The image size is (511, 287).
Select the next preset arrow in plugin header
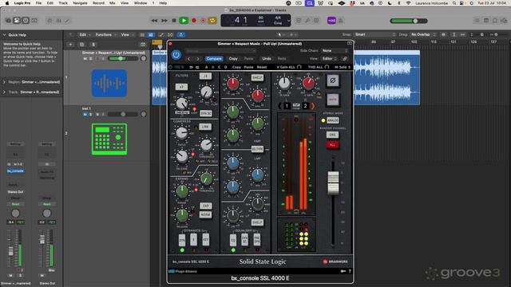point(198,58)
